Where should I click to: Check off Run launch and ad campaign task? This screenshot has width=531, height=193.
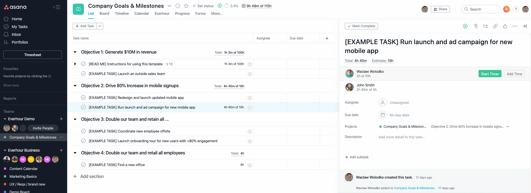coord(83,107)
